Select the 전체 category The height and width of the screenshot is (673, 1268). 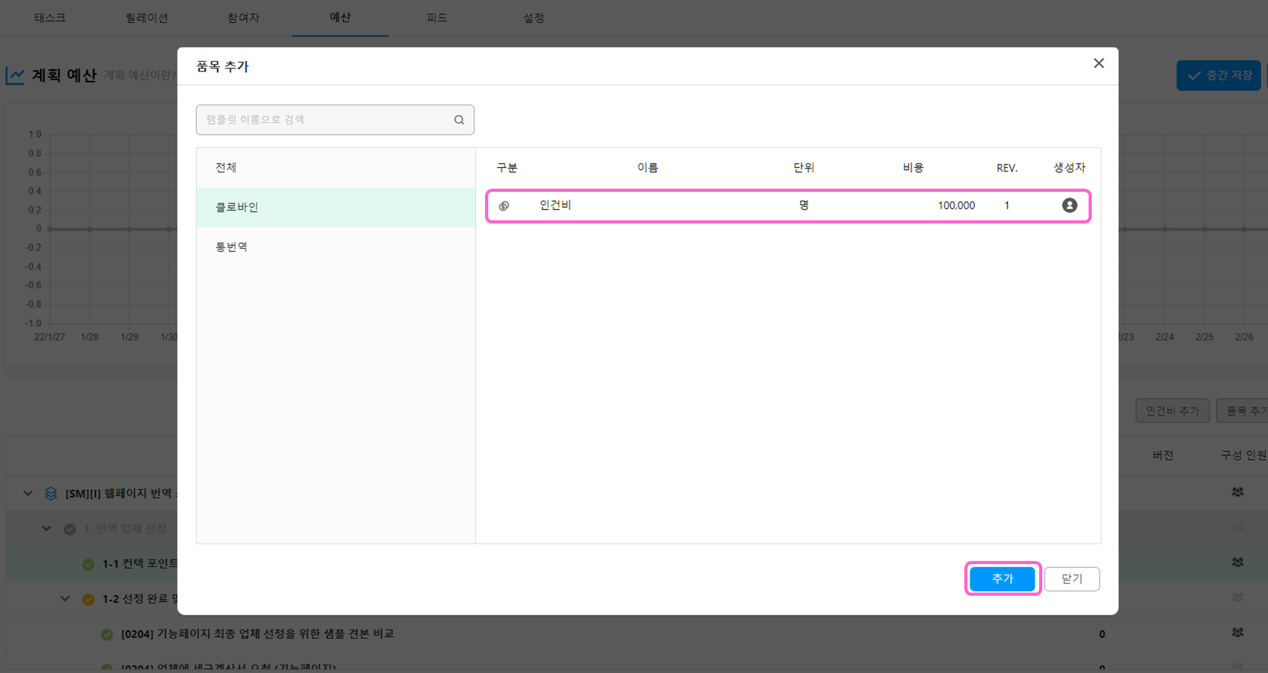point(336,168)
